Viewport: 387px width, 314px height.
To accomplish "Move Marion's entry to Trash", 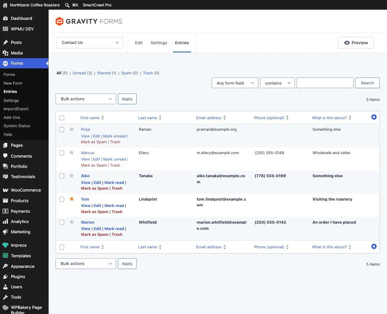I will coord(117,235).
